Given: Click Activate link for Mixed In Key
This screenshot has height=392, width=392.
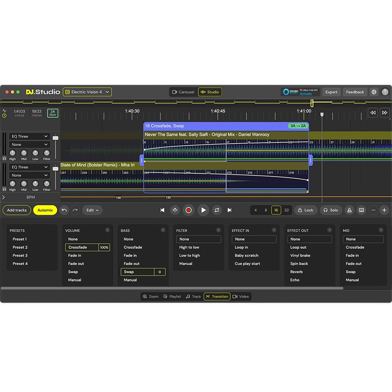Looking at the screenshot, I should (305, 94).
